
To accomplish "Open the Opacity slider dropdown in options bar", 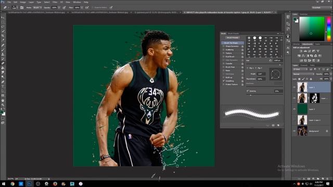I will pyautogui.click(x=59, y=7).
